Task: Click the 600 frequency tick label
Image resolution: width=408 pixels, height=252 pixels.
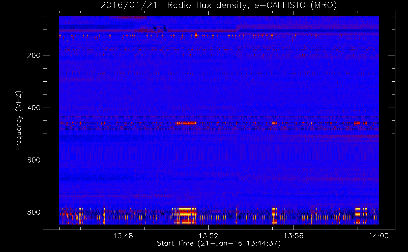Action: click(x=34, y=160)
